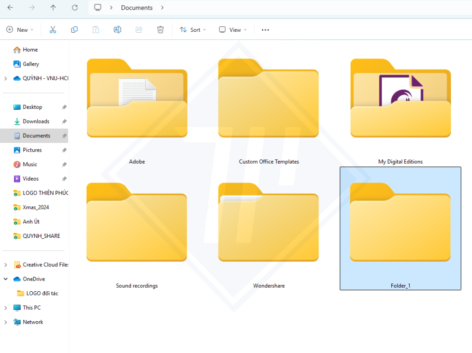Select Gallery in the navigation pane
The width and height of the screenshot is (472, 353).
tap(31, 64)
